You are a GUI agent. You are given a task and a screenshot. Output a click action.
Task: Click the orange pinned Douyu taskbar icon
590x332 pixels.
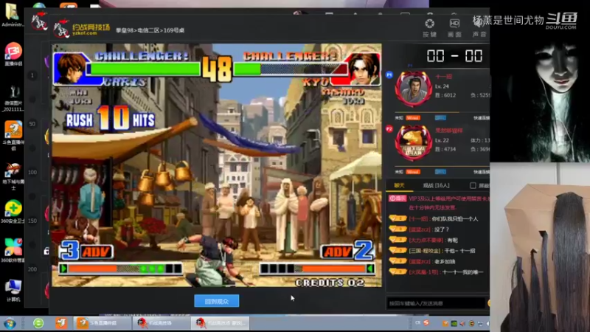pos(61,323)
